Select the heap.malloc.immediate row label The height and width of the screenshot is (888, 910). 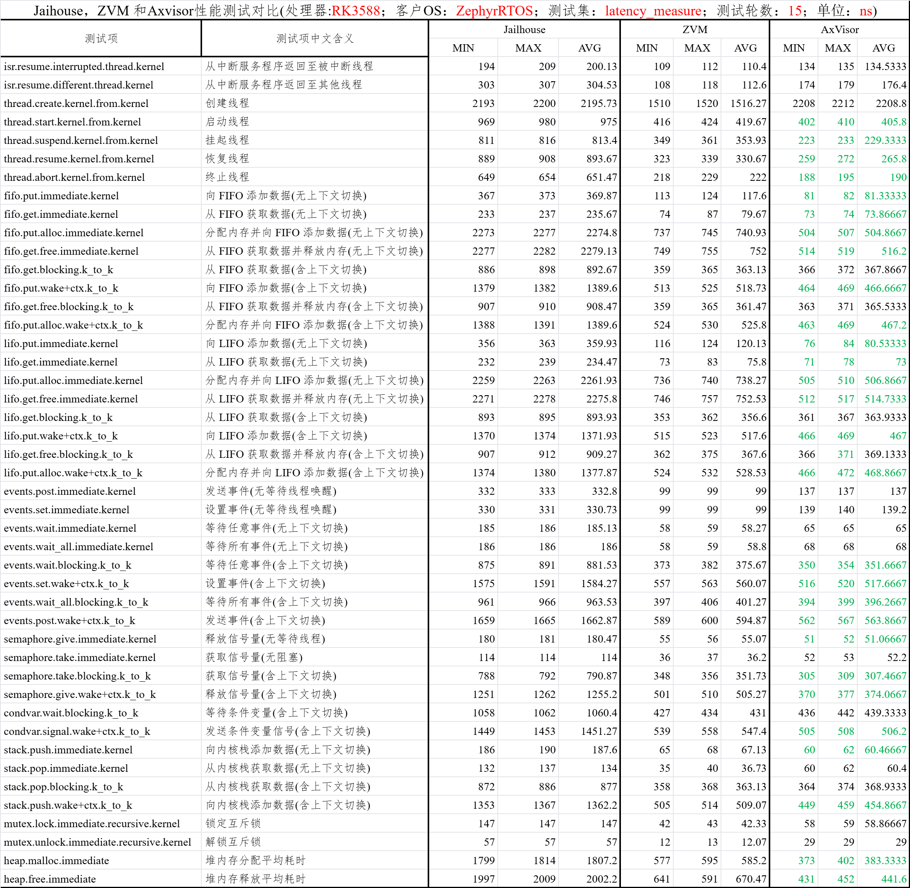(56, 860)
